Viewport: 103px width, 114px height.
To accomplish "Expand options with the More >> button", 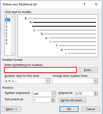I will point(12,109).
